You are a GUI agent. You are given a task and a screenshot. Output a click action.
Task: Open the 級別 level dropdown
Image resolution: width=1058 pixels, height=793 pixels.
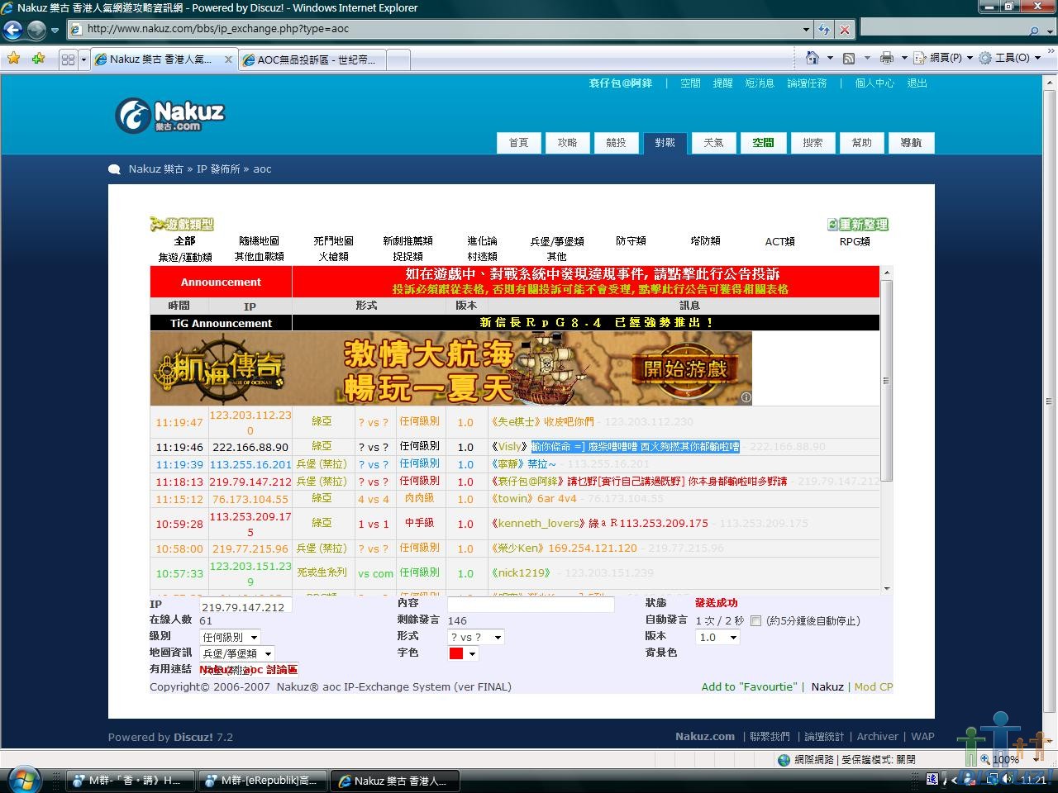(x=231, y=637)
